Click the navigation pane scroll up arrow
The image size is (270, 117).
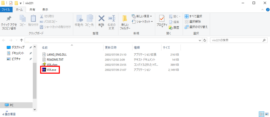coord(35,47)
